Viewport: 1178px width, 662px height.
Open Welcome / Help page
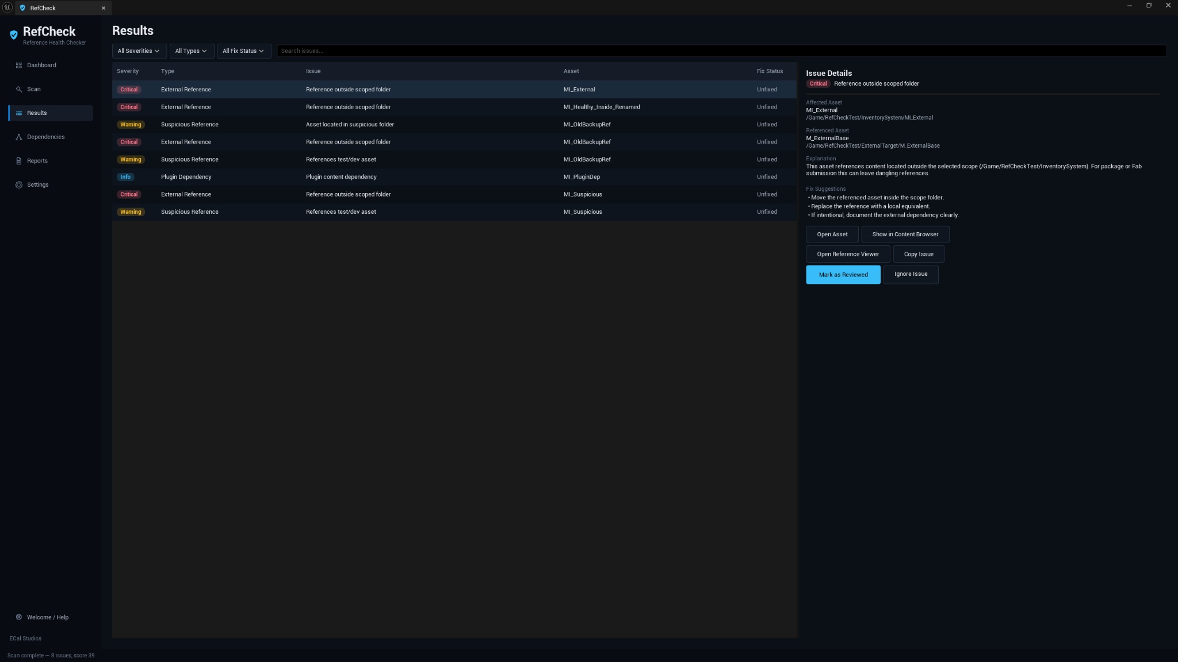tap(51, 617)
